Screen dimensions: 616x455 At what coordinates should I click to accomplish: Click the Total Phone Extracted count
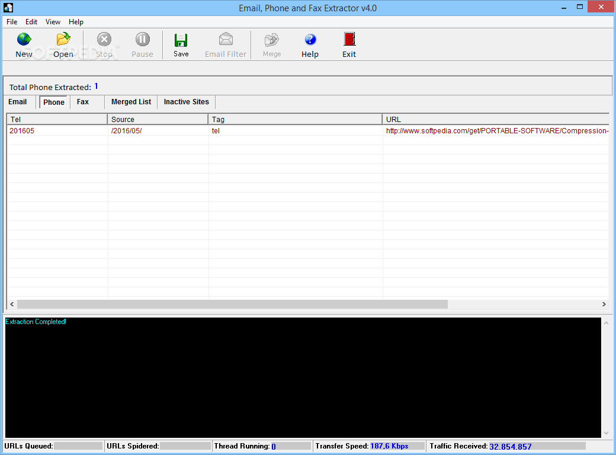(96, 86)
